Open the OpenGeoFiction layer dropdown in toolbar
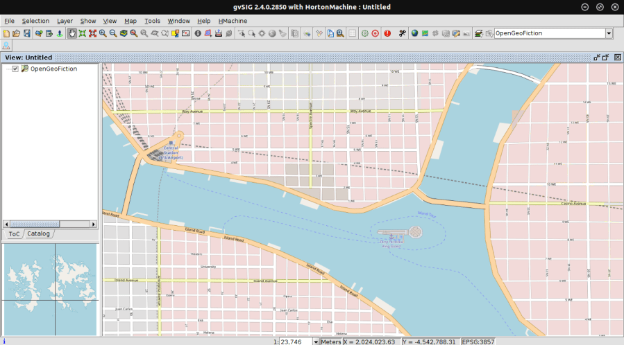The width and height of the screenshot is (624, 345). (x=609, y=33)
